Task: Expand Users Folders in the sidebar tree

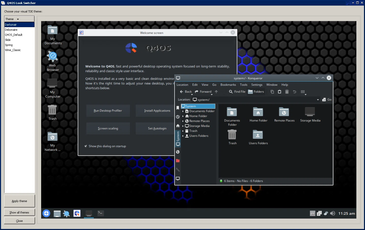Action: [183, 136]
